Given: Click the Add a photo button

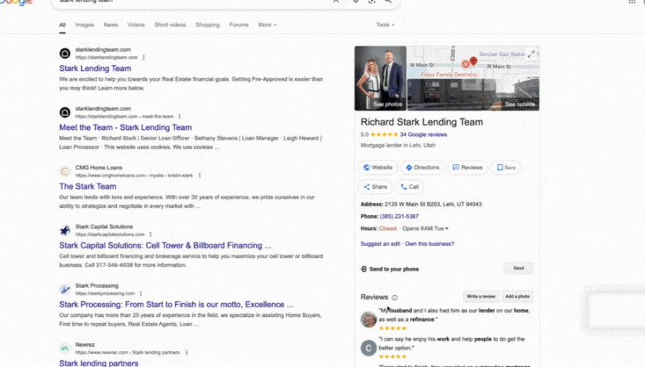Looking at the screenshot, I should point(517,297).
